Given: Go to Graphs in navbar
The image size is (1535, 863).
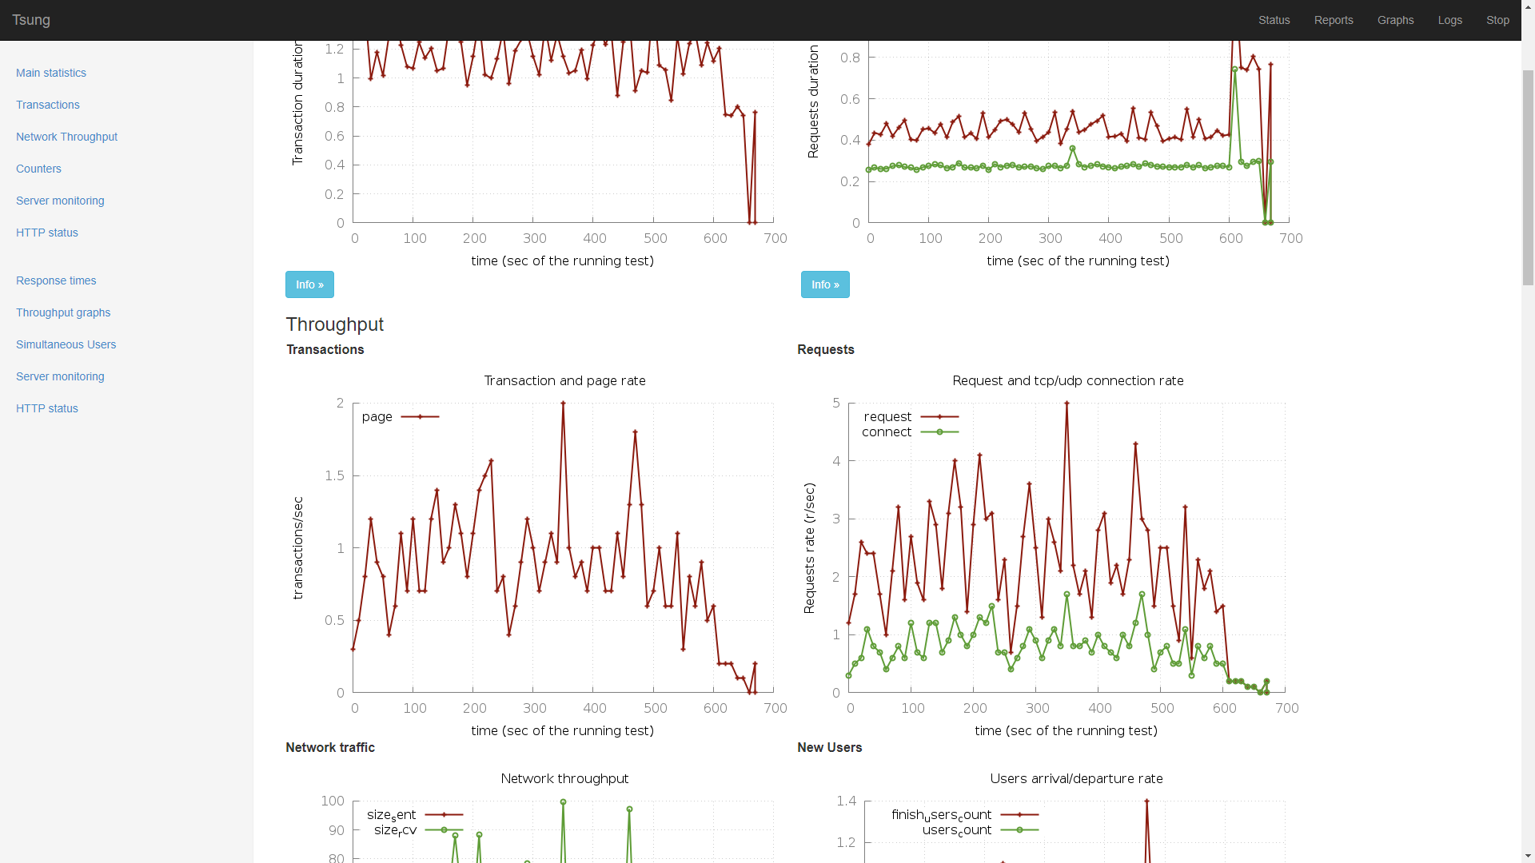Looking at the screenshot, I should 1395,20.
